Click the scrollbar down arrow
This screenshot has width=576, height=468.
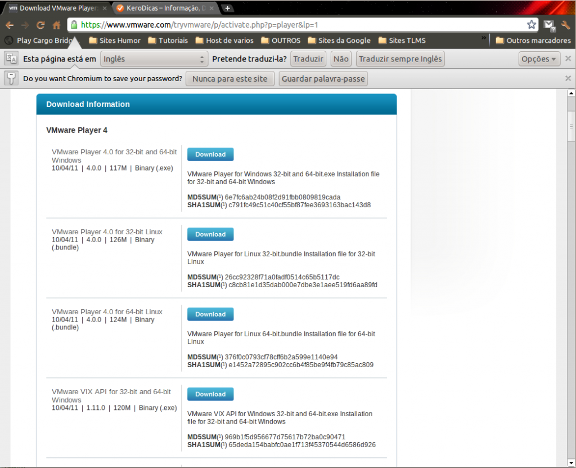(x=571, y=463)
